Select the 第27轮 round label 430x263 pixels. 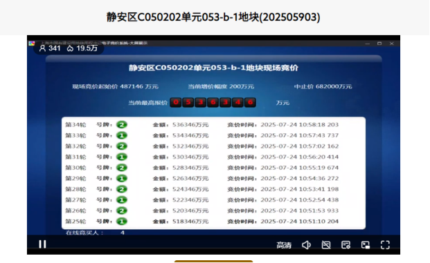75,200
